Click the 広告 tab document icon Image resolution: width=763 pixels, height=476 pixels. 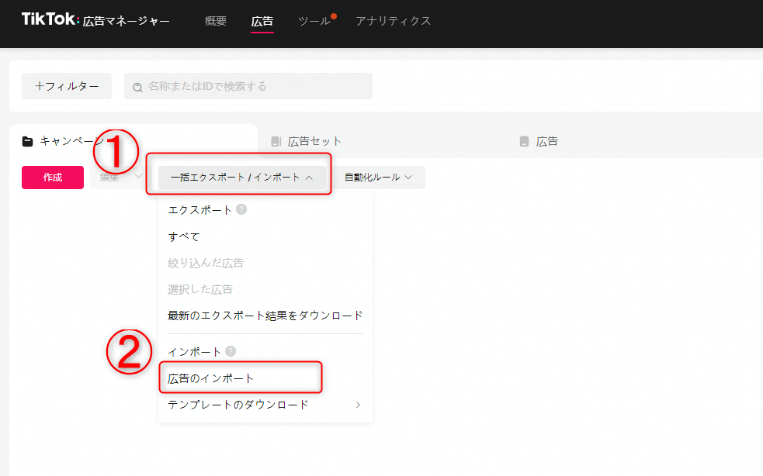[525, 142]
